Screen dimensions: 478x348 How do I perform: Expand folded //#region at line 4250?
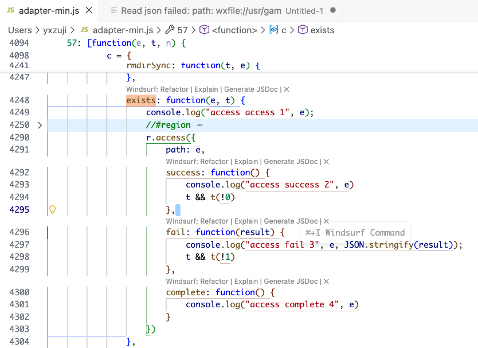pyautogui.click(x=40, y=125)
